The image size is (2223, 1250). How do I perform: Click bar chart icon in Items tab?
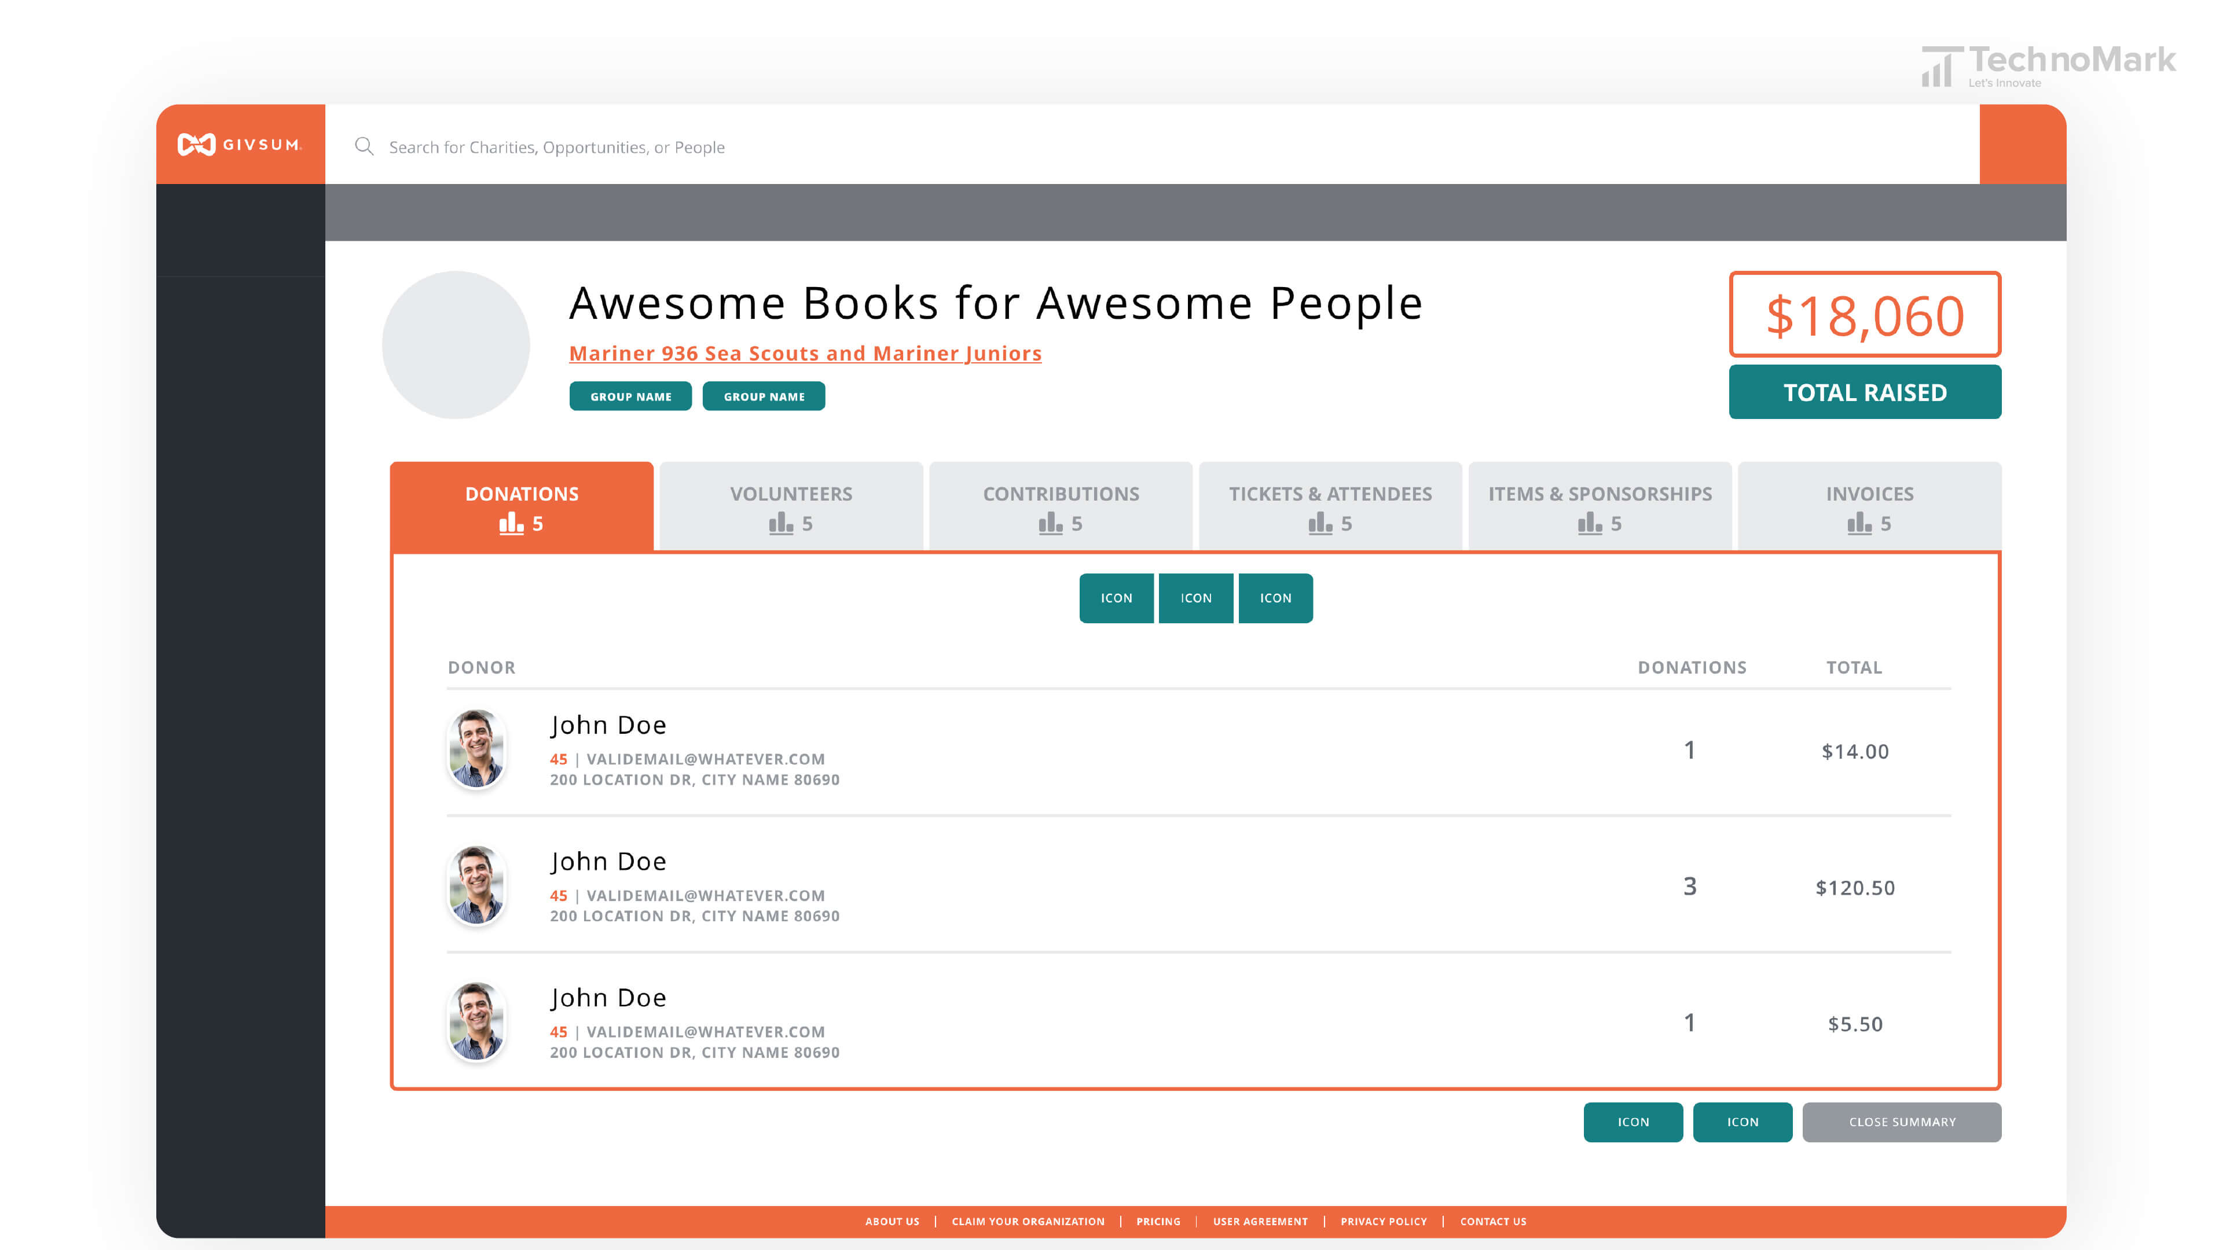(1590, 523)
